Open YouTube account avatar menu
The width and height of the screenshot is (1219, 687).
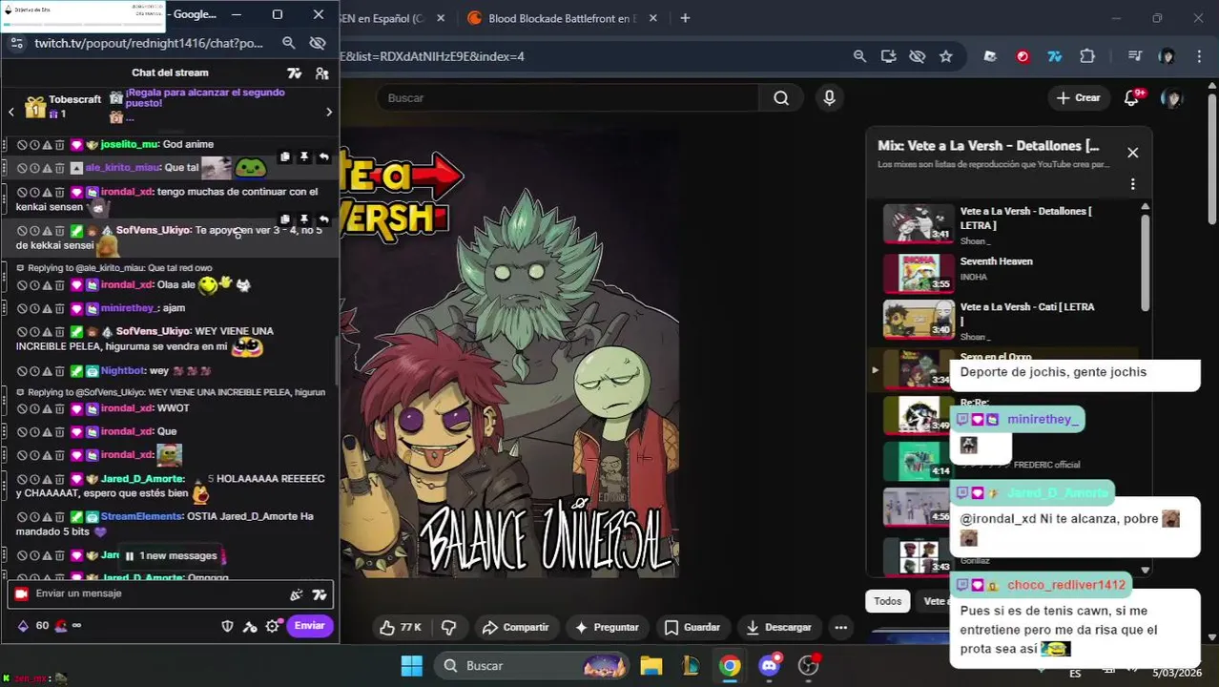click(x=1171, y=98)
